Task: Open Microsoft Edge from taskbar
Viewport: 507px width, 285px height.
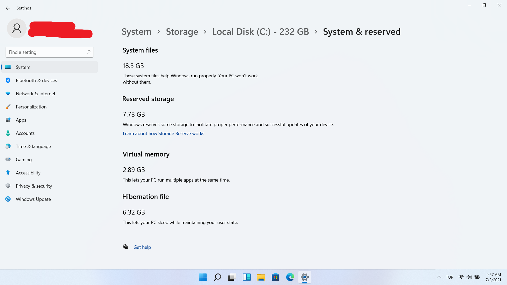Action: click(x=290, y=277)
